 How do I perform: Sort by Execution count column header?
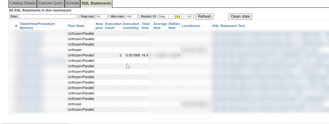[113, 26]
